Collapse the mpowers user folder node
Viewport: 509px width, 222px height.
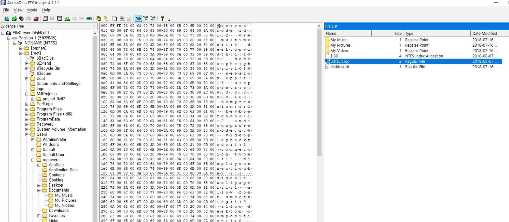tap(33, 160)
